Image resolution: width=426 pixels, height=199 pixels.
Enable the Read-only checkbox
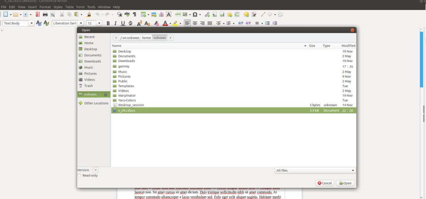pos(80,176)
